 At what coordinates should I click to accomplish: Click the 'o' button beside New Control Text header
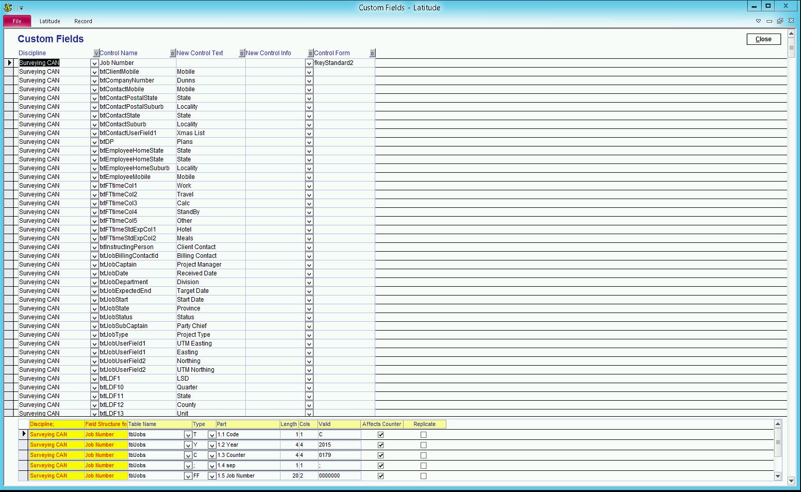(242, 53)
